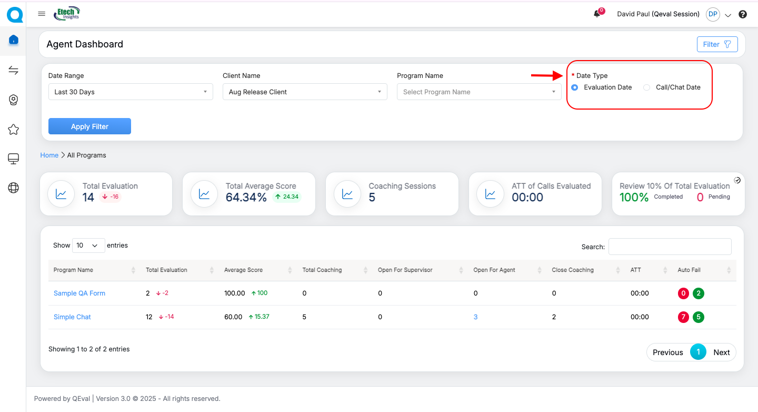Click the home icon in the sidebar
Image resolution: width=758 pixels, height=412 pixels.
(14, 40)
